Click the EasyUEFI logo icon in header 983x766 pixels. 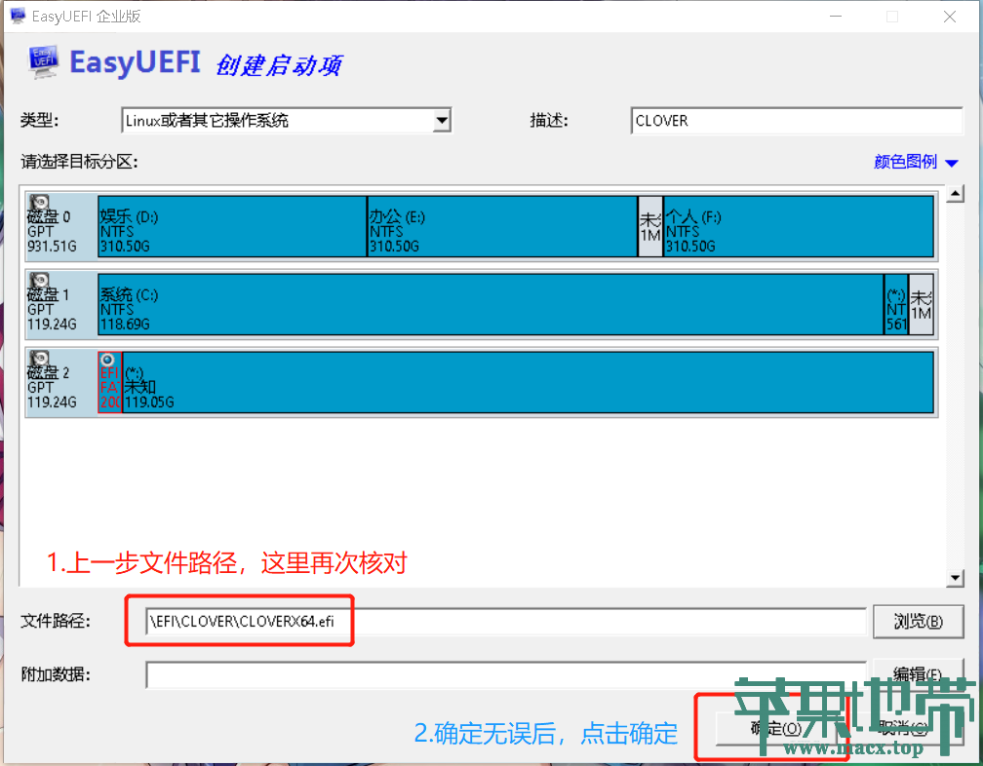(43, 61)
